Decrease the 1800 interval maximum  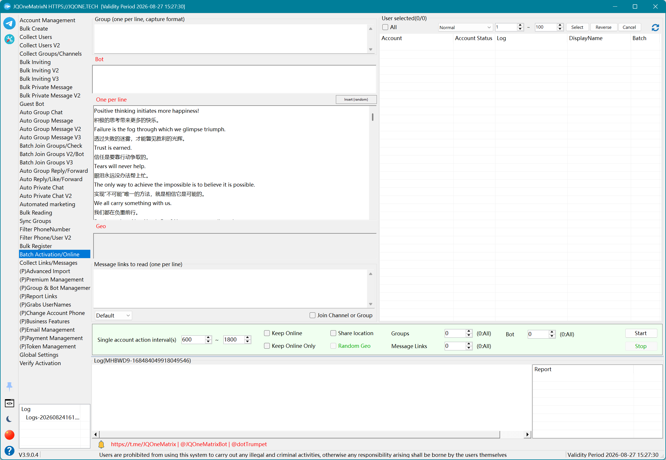tap(248, 342)
